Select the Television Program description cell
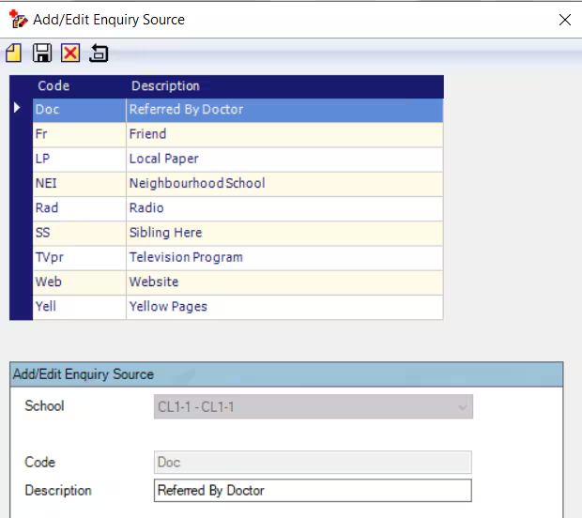This screenshot has height=518, width=582. [284, 258]
